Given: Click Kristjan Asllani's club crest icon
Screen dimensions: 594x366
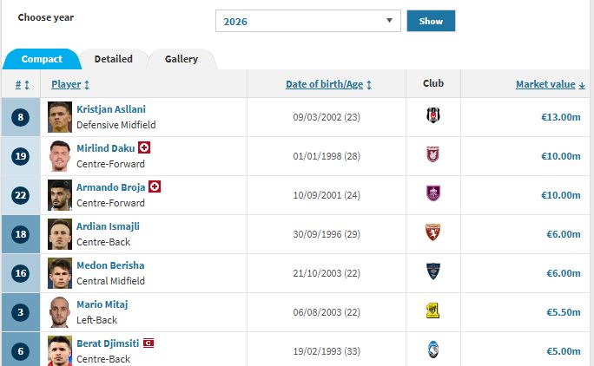Looking at the screenshot, I should click(x=433, y=115).
